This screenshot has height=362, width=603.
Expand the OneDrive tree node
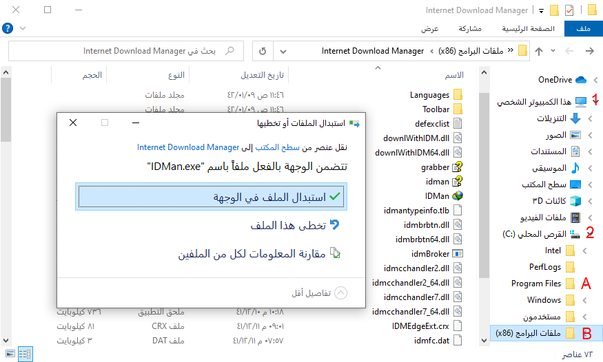click(x=595, y=80)
